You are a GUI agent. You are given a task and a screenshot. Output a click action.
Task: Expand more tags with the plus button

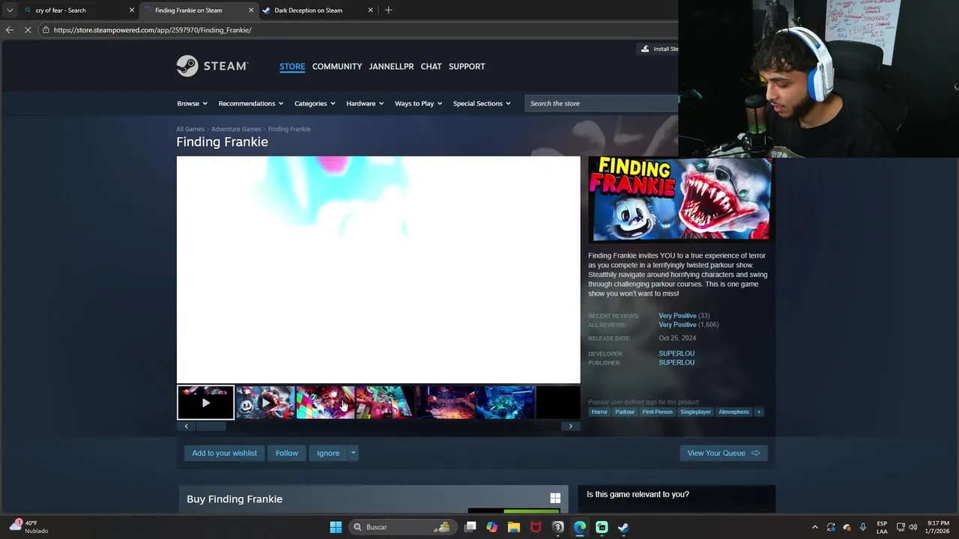(758, 412)
